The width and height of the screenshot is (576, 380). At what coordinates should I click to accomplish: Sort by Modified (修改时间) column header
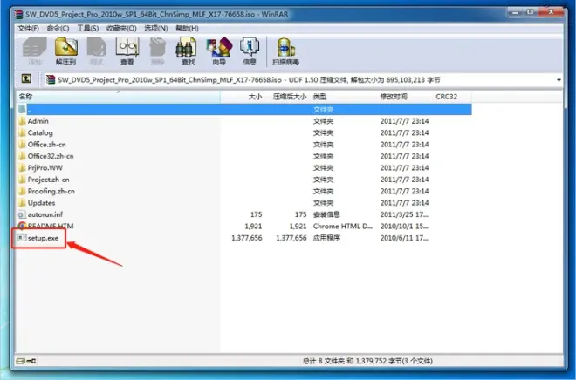(x=404, y=97)
